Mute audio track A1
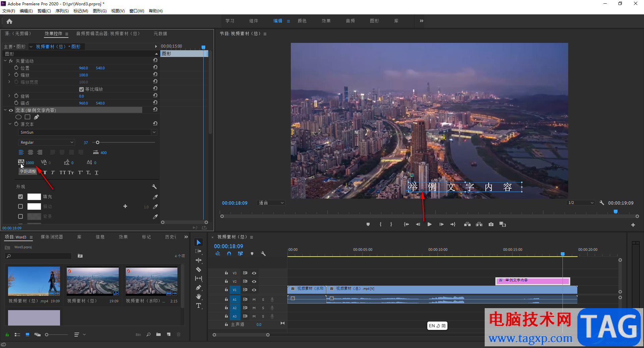The image size is (644, 348). [x=254, y=299]
